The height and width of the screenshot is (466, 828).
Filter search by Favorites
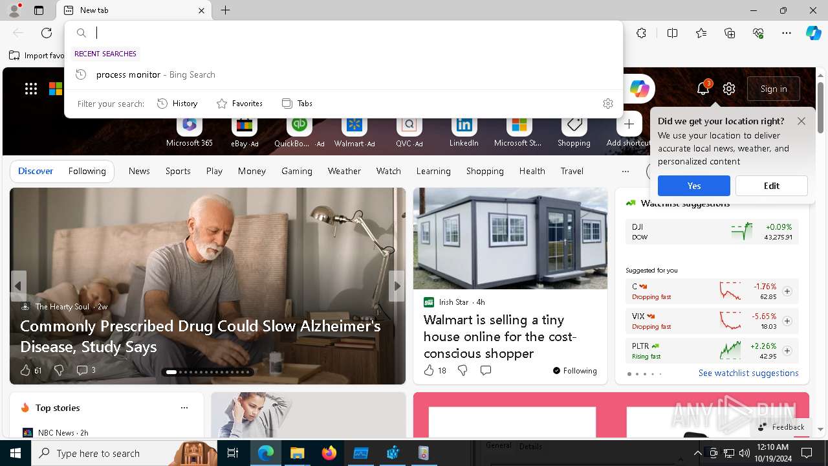tap(239, 104)
